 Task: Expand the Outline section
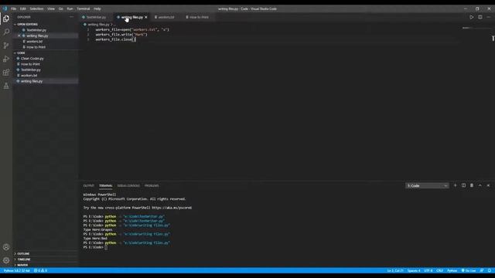23,254
